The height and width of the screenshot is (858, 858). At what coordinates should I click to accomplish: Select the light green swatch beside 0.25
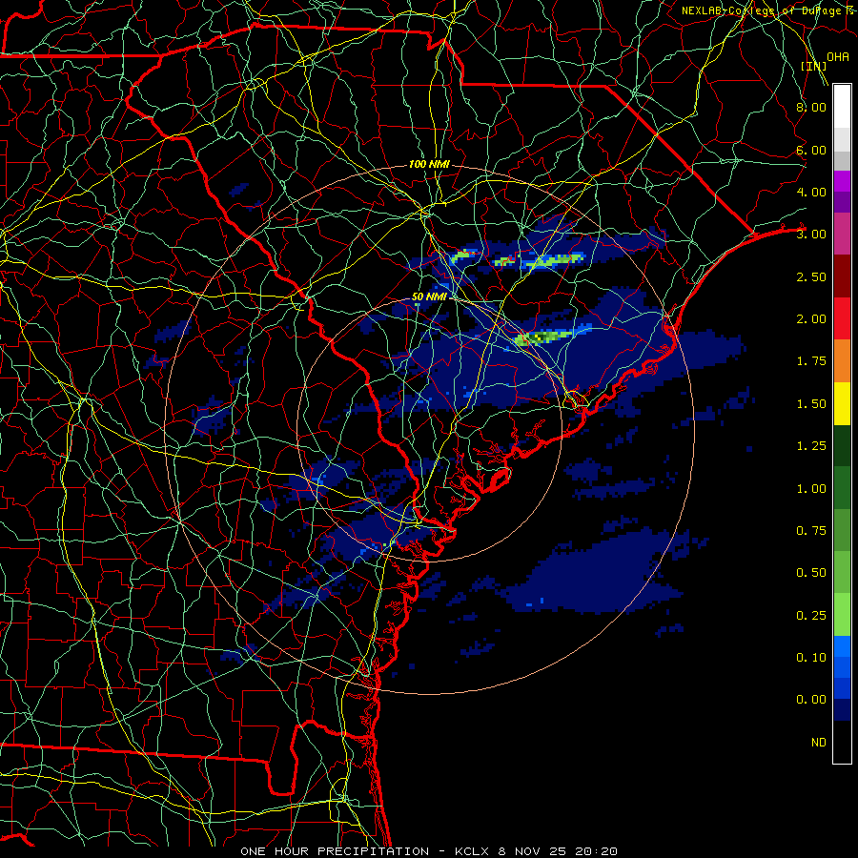(842, 615)
